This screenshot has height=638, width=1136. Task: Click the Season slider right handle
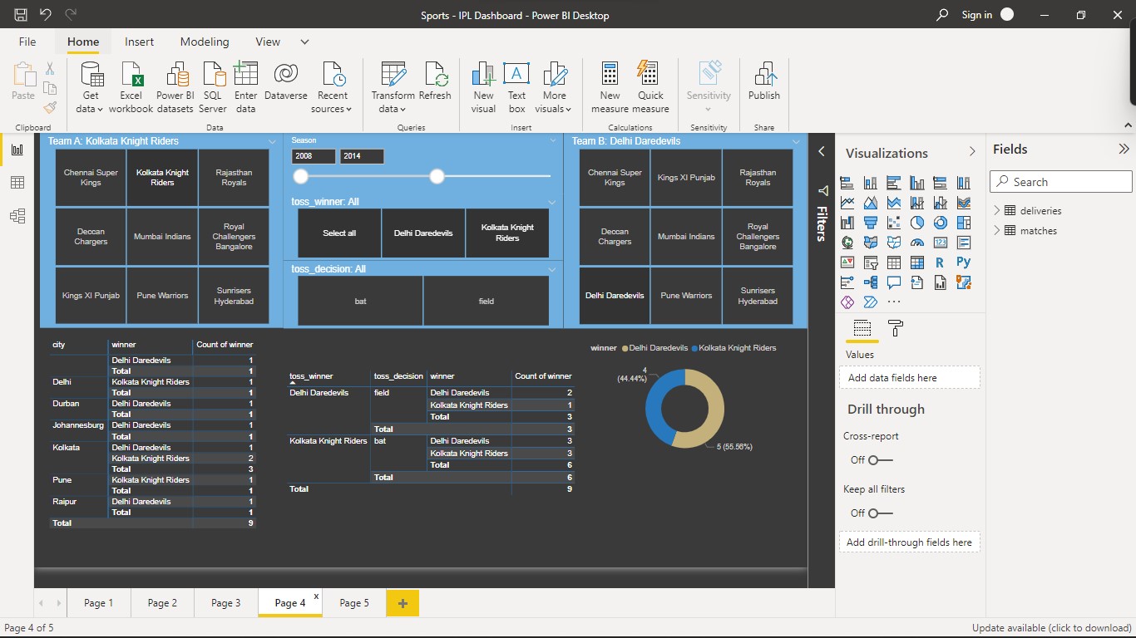437,176
